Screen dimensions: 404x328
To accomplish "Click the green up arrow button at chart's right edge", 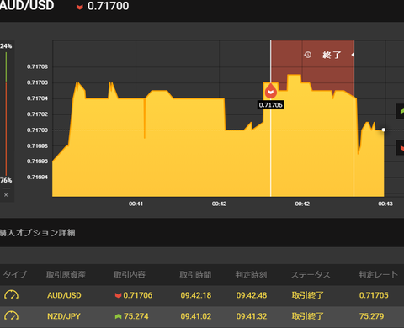I will [400, 111].
